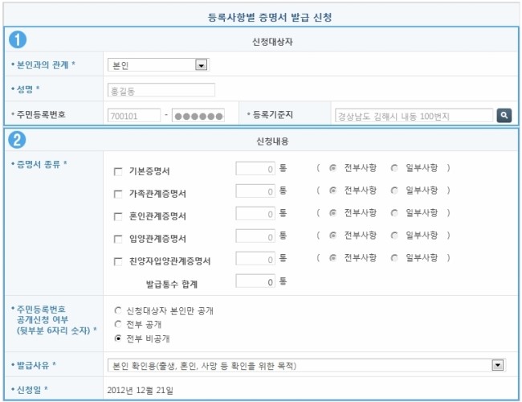Focus the masked 주민등록번호 back digits field
The image size is (522, 402).
point(198,115)
